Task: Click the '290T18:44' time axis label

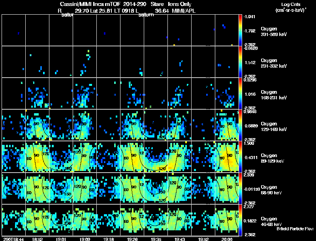Action: click(x=13, y=239)
